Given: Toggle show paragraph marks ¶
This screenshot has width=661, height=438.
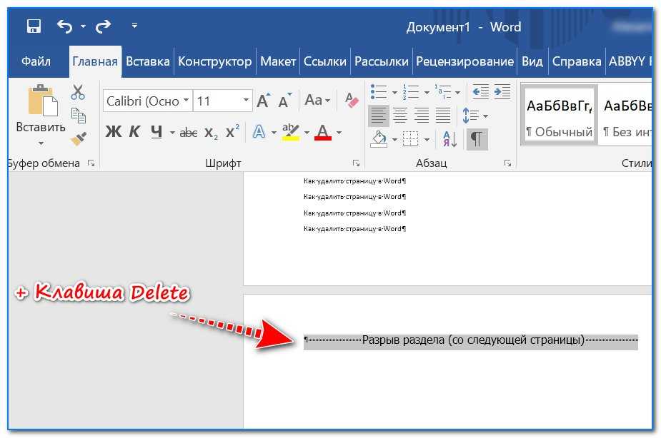Looking at the screenshot, I should (x=477, y=139).
